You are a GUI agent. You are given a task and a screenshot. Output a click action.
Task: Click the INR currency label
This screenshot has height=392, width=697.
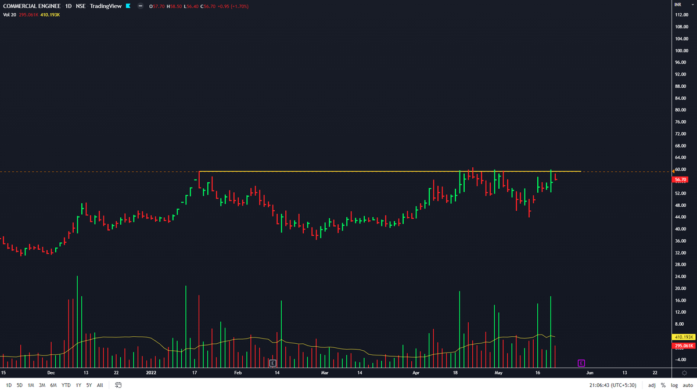click(x=678, y=4)
